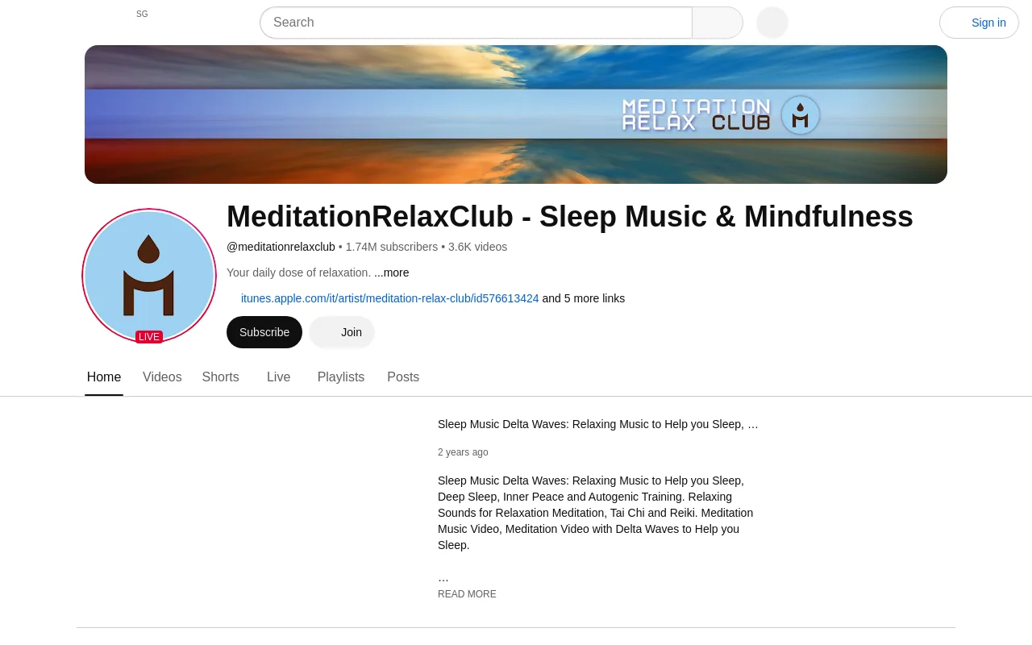Viewport: 1032px width, 645px height.
Task: Open the Playlists tab
Action: (341, 377)
